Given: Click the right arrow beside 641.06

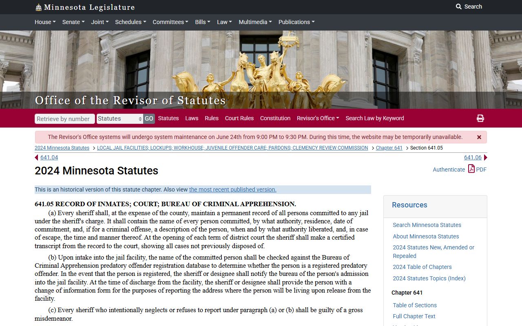Looking at the screenshot, I should (485, 158).
